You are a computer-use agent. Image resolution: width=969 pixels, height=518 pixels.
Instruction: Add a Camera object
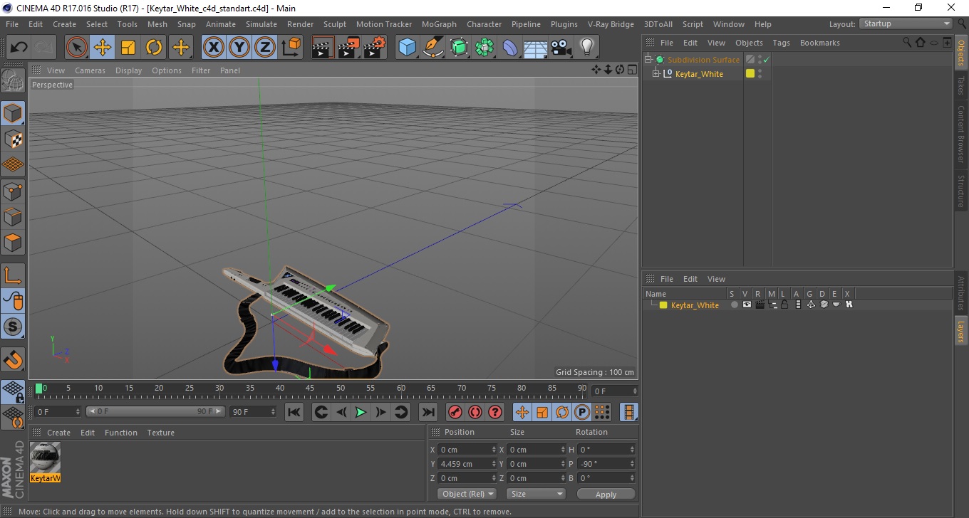pyautogui.click(x=561, y=48)
